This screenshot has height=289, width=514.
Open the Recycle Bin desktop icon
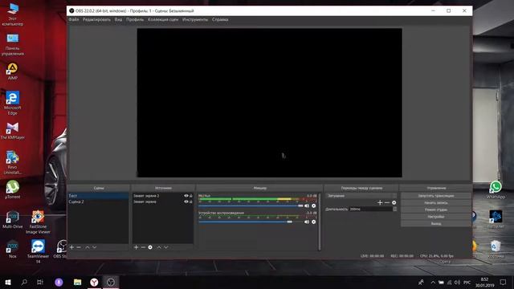pyautogui.click(x=496, y=250)
